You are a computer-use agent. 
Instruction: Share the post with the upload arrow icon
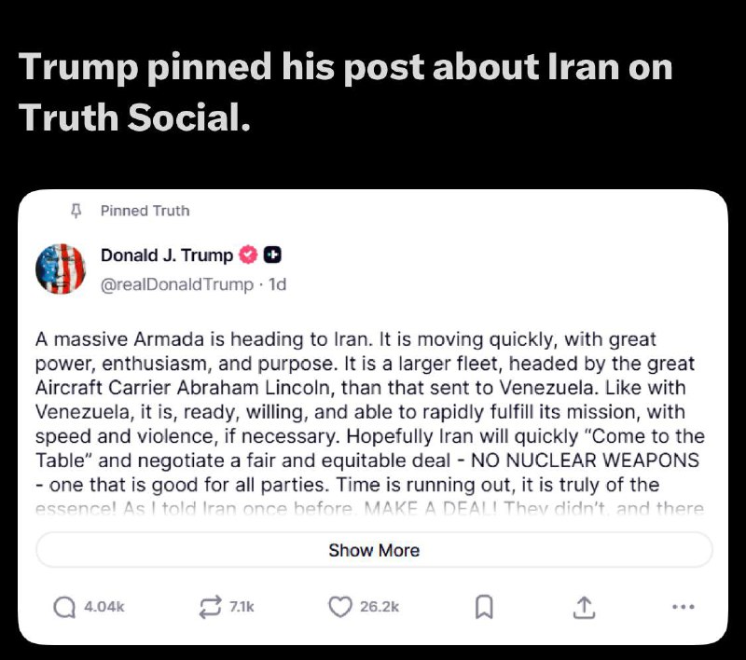[583, 607]
